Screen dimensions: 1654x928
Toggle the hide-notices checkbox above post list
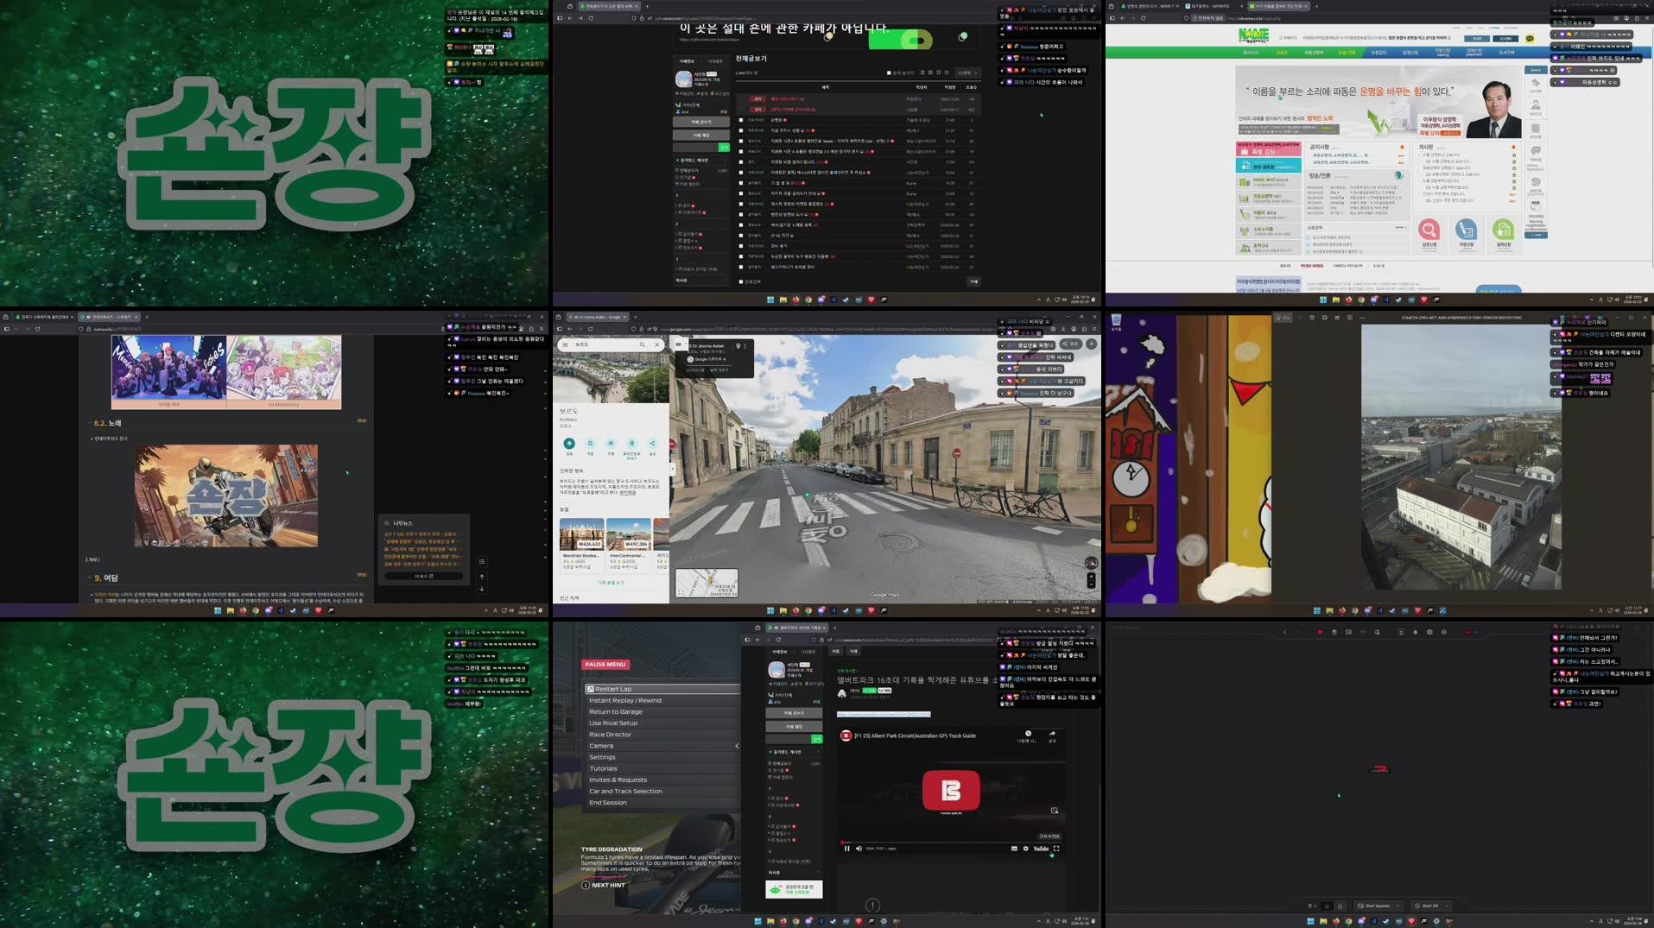[889, 73]
